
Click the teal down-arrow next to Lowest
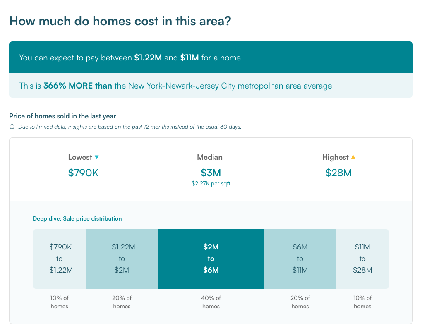click(97, 157)
